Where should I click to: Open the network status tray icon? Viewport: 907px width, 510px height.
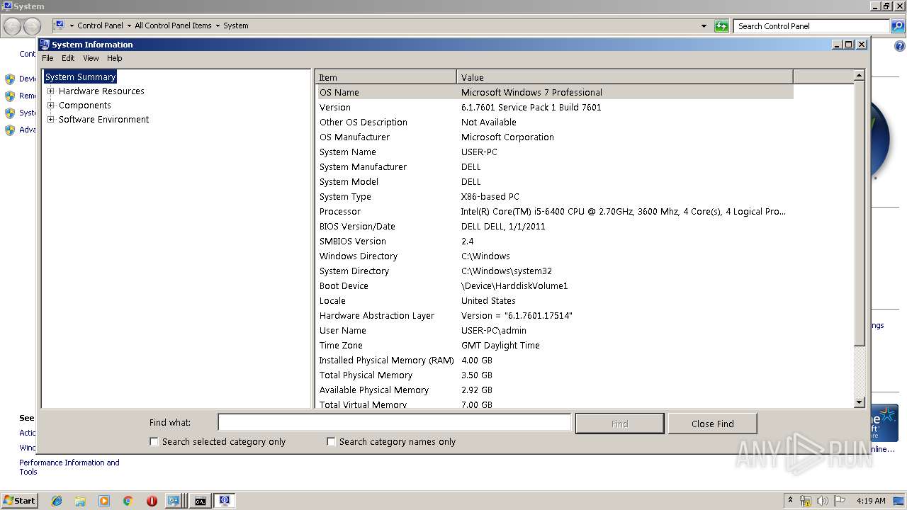[x=806, y=501]
